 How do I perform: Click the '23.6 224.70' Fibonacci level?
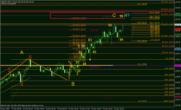pyautogui.click(x=169, y=68)
